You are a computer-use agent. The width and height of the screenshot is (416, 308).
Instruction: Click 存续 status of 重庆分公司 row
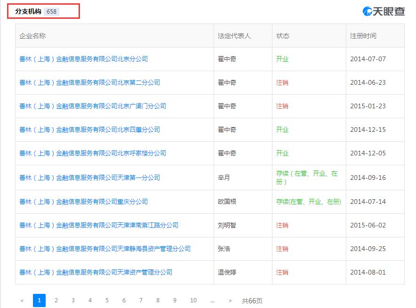click(309, 202)
